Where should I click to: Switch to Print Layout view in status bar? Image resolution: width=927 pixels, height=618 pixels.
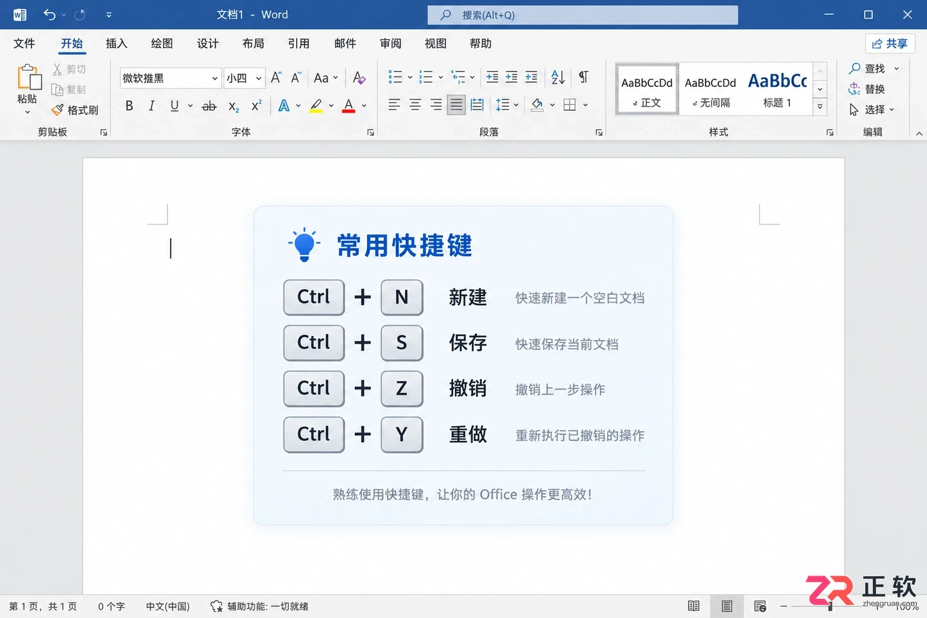click(x=727, y=606)
